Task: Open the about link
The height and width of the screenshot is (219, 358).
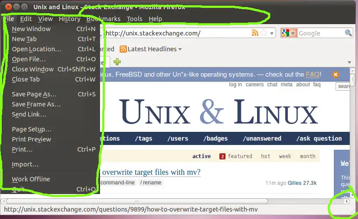Action: coord(303,85)
